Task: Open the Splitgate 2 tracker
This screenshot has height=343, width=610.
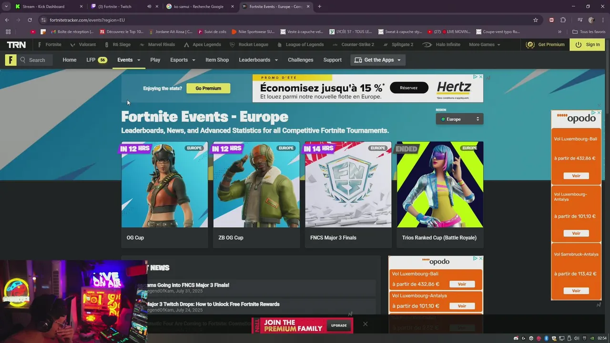Action: 397,44
